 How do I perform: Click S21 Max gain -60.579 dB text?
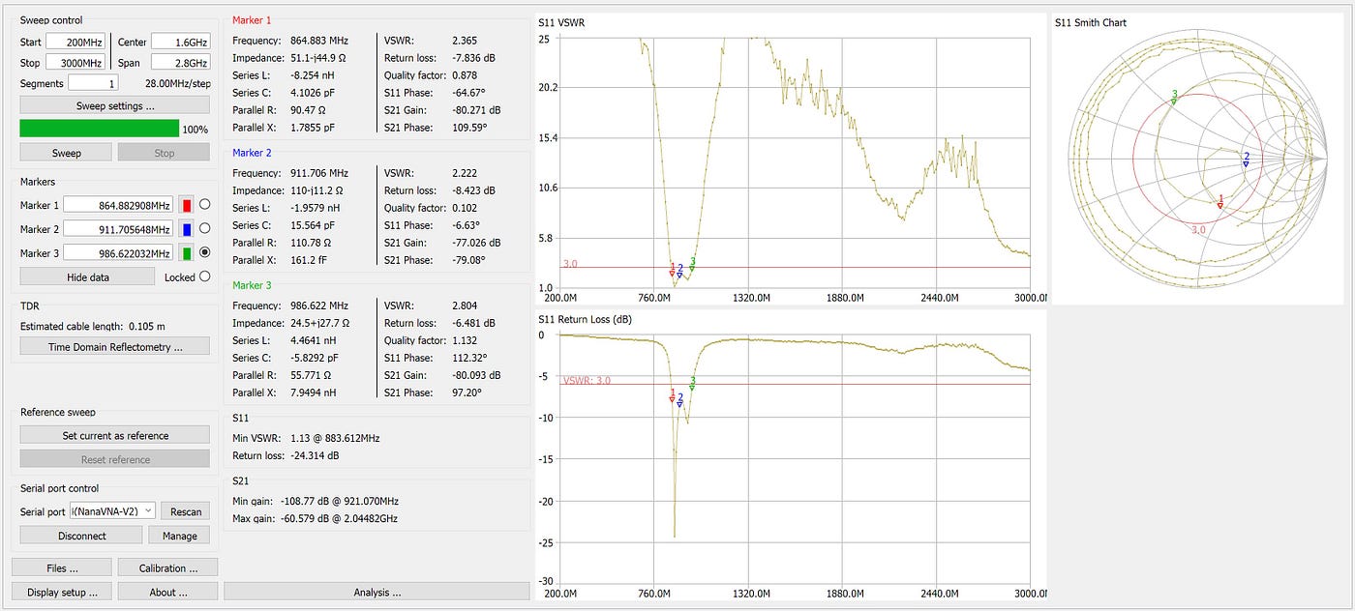[315, 518]
